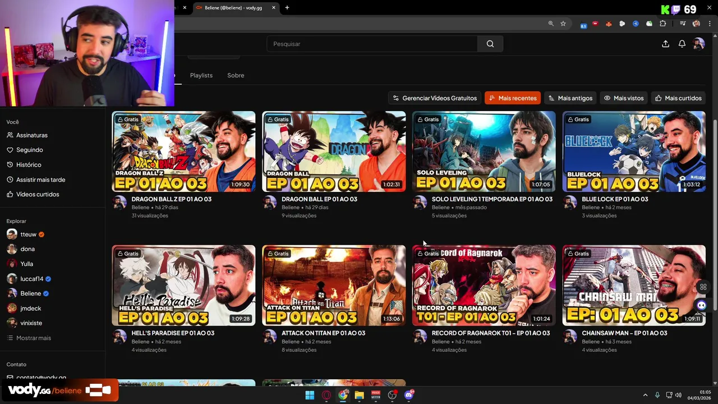Click into the Pesquisar search field

pyautogui.click(x=372, y=44)
